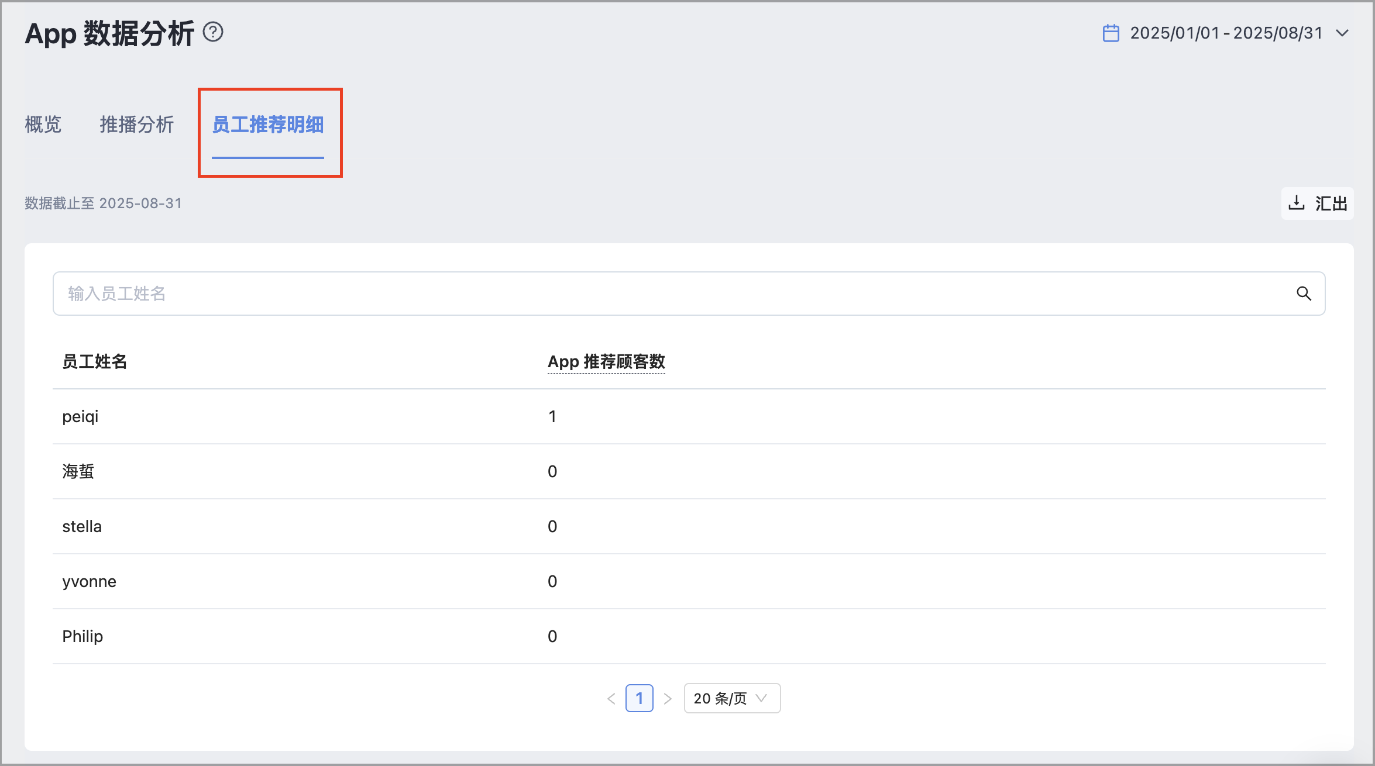Expand the date range chevron
The image size is (1375, 766).
[x=1343, y=33]
